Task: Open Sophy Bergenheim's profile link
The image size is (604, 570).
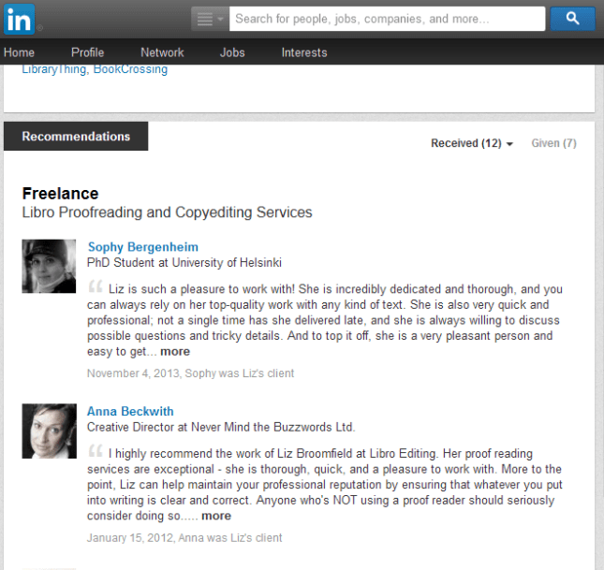Action: [142, 247]
